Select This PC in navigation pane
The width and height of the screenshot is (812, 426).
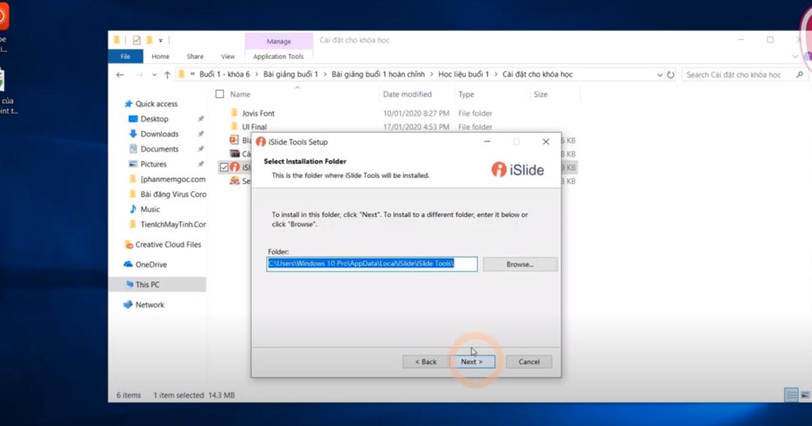[148, 285]
